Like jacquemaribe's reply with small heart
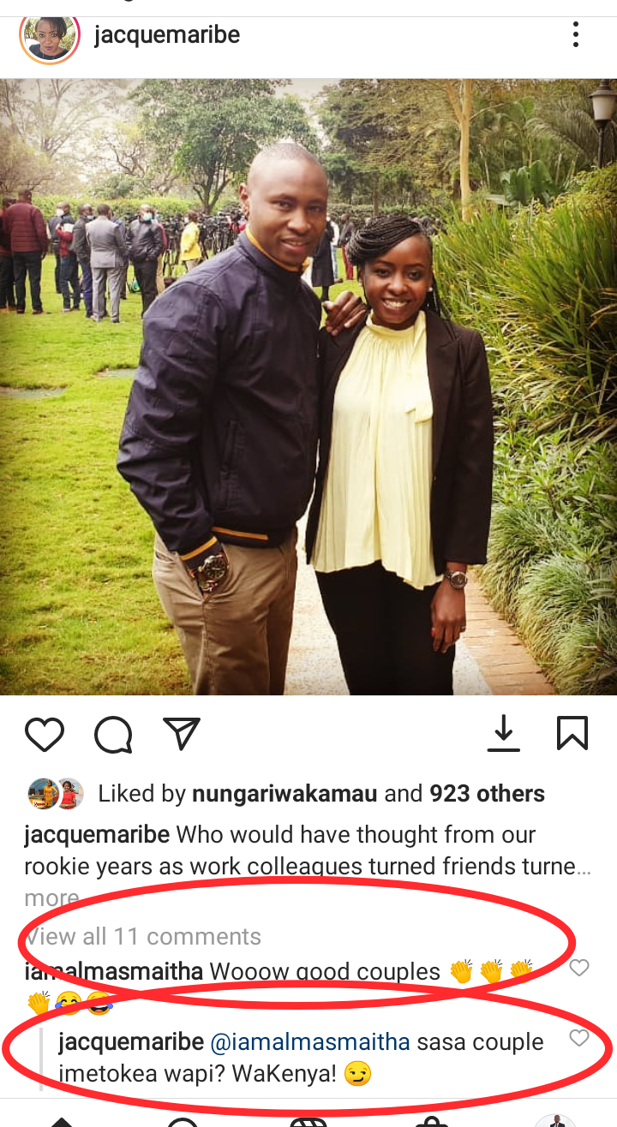The height and width of the screenshot is (1127, 617). 579,1038
